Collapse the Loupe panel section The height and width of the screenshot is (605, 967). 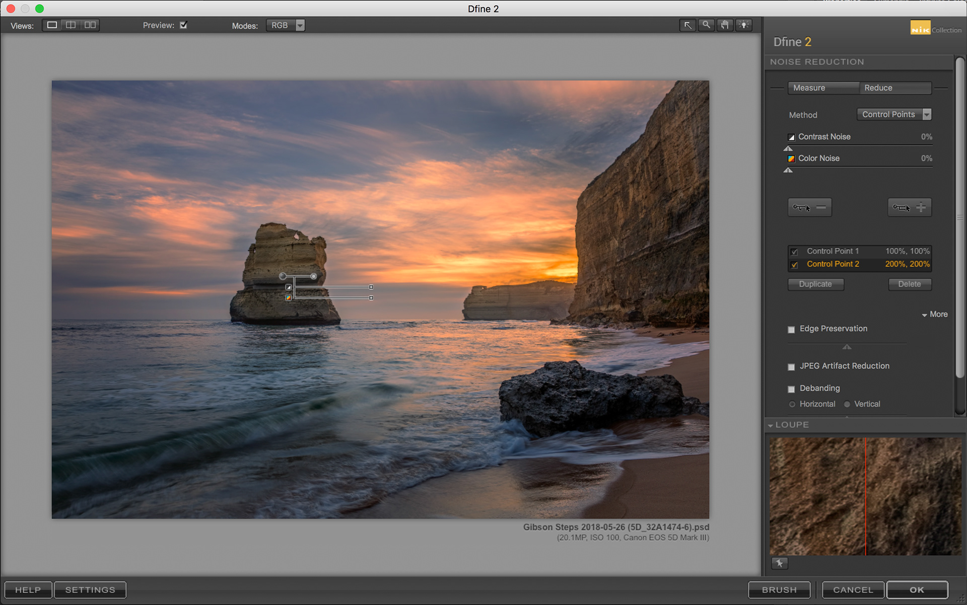tap(771, 426)
